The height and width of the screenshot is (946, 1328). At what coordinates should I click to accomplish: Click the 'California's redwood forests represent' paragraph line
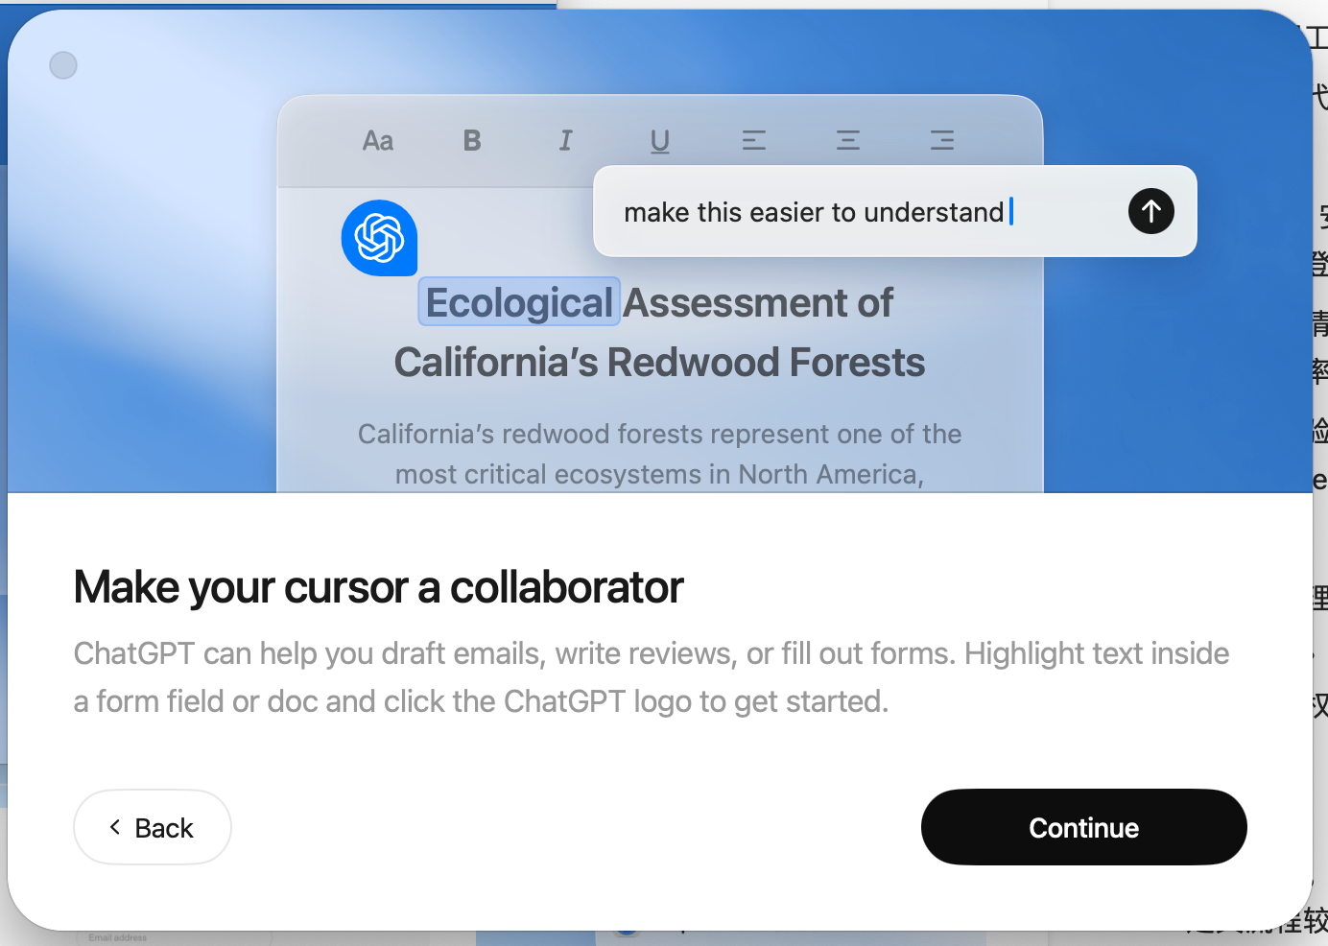659,434
